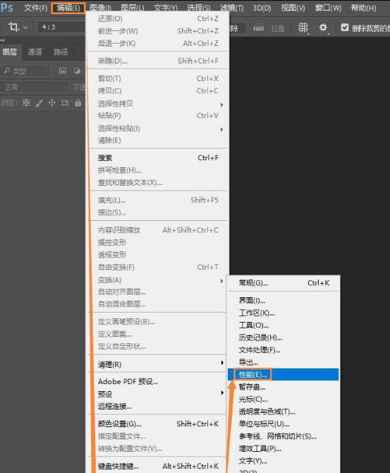
Task: Open the 视图(V) menu
Action: (x=293, y=8)
